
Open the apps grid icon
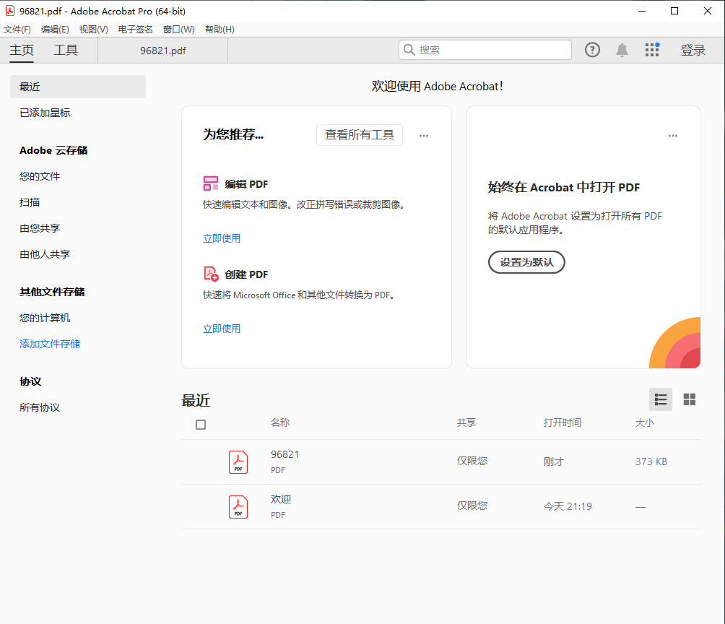pyautogui.click(x=652, y=50)
